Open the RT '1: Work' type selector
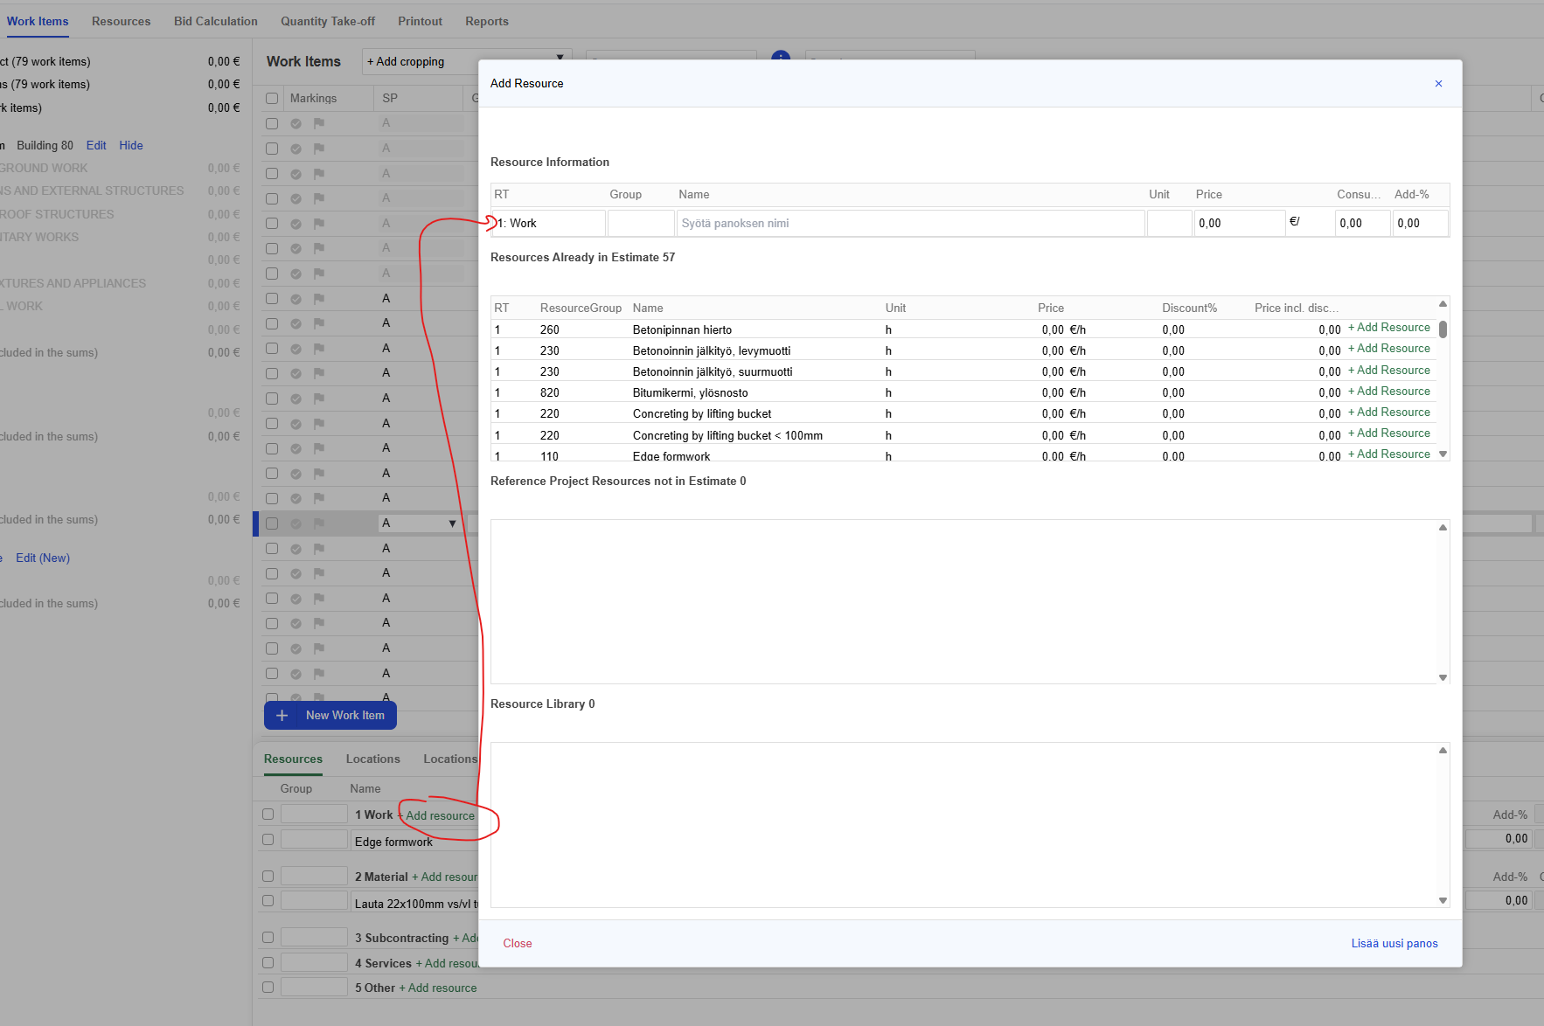This screenshot has width=1544, height=1026. tap(548, 224)
